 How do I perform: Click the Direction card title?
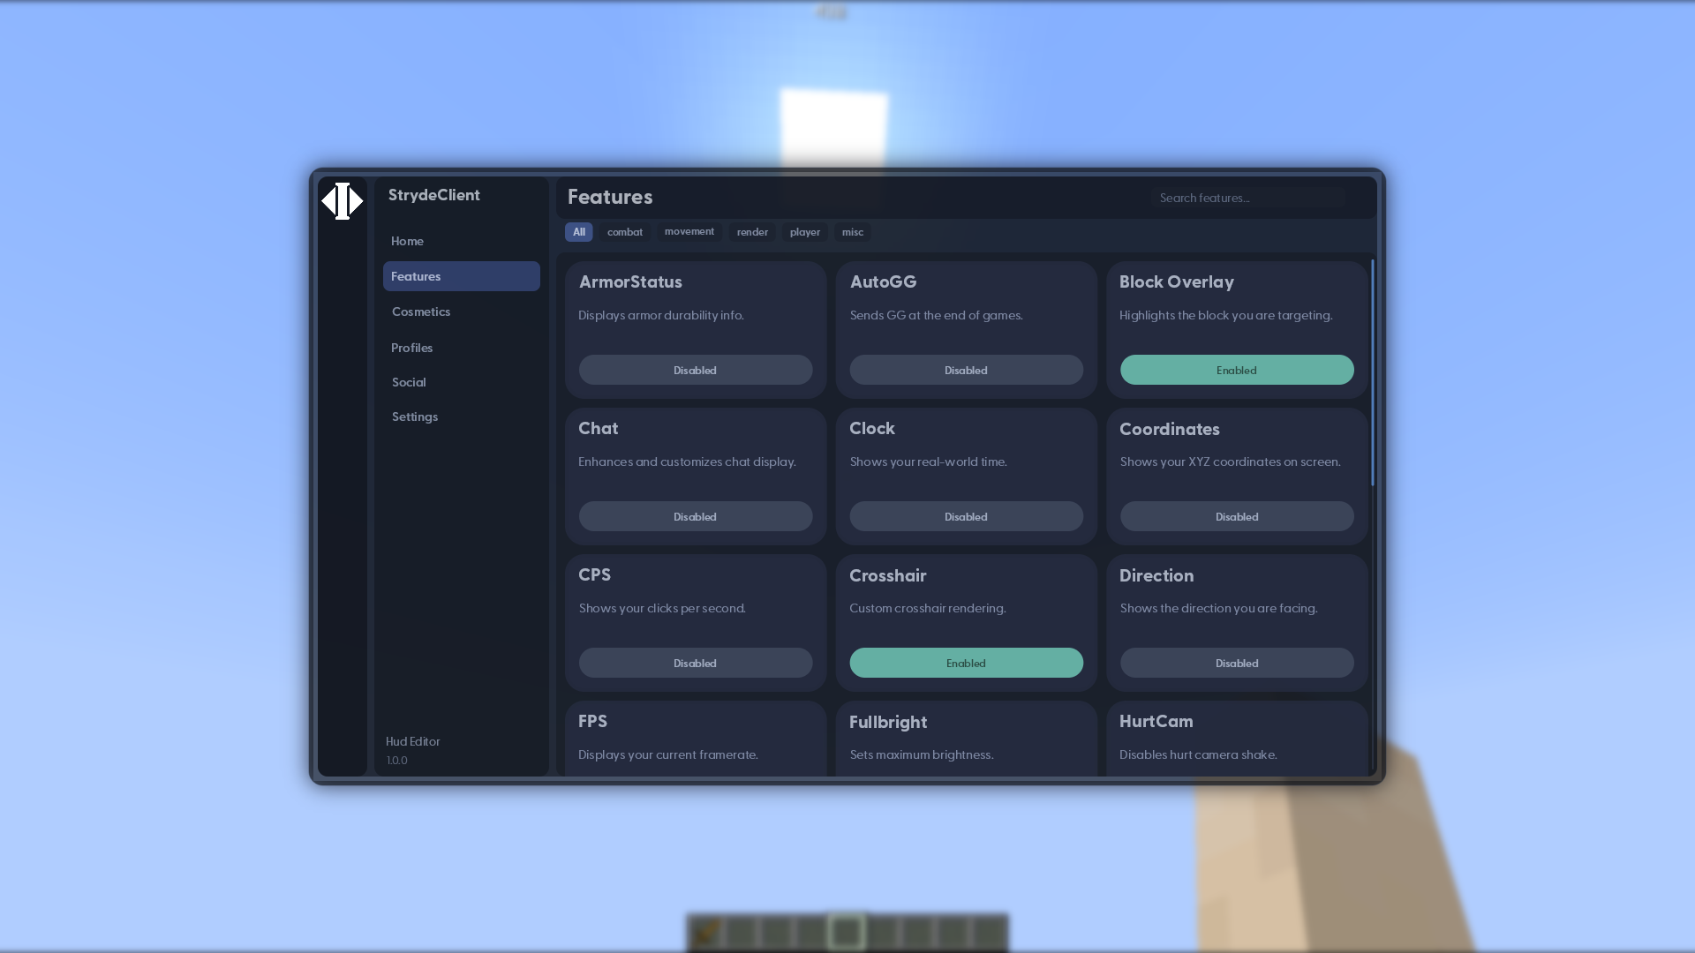pyautogui.click(x=1156, y=576)
